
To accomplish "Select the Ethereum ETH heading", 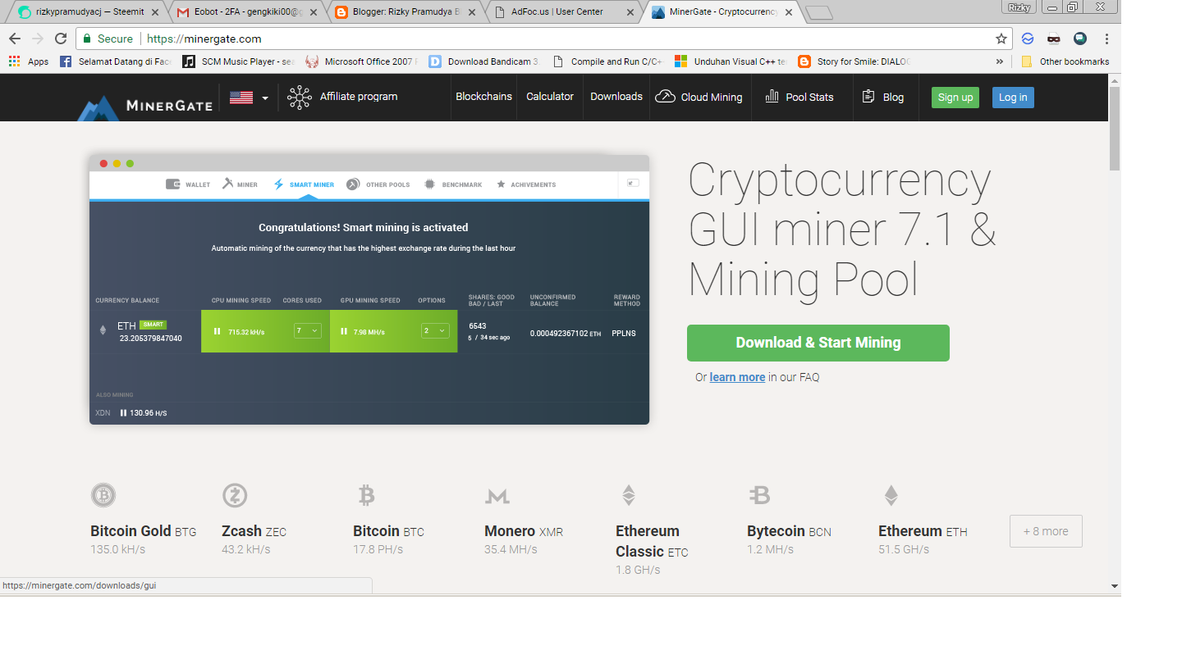I will coord(923,531).
